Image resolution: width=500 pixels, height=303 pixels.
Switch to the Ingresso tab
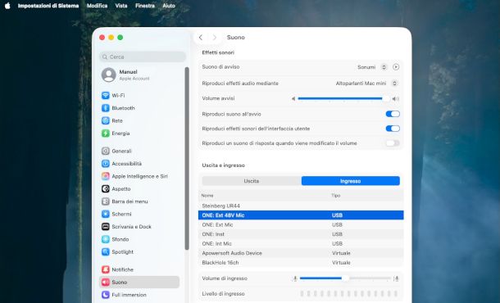coord(351,181)
